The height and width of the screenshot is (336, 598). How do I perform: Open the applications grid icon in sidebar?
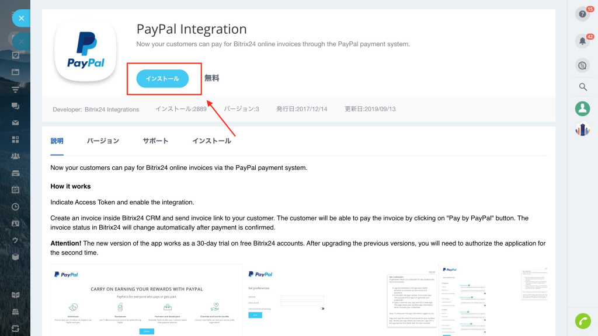pos(15,139)
